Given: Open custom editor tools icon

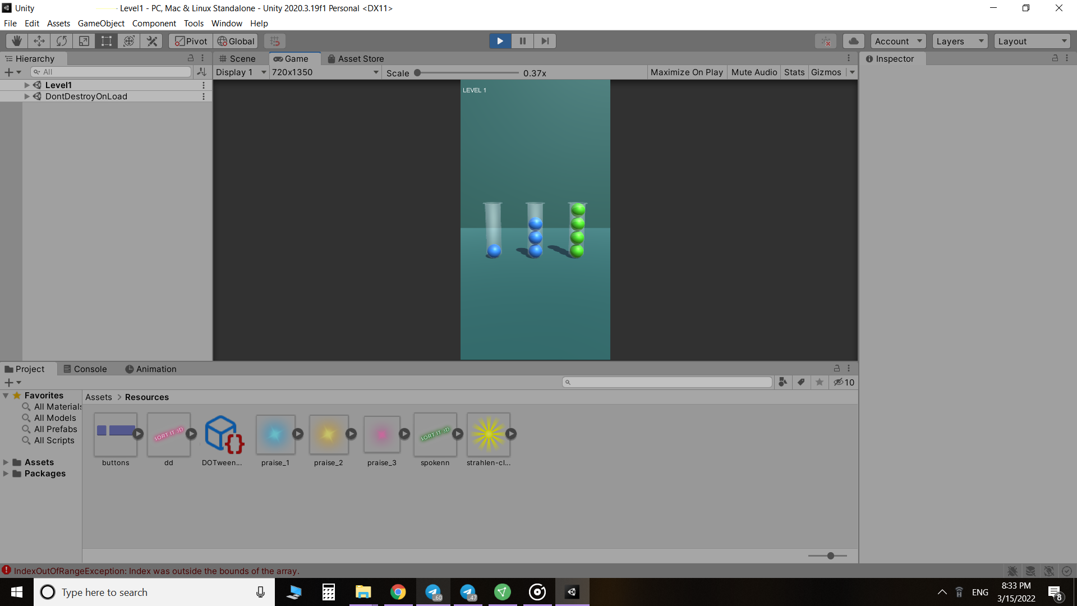Looking at the screenshot, I should coord(151,41).
